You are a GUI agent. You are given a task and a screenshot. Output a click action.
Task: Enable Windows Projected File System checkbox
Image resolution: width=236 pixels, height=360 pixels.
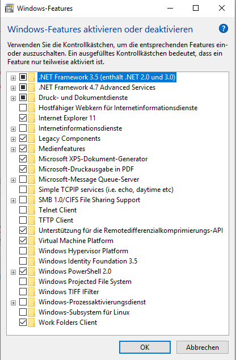23,282
